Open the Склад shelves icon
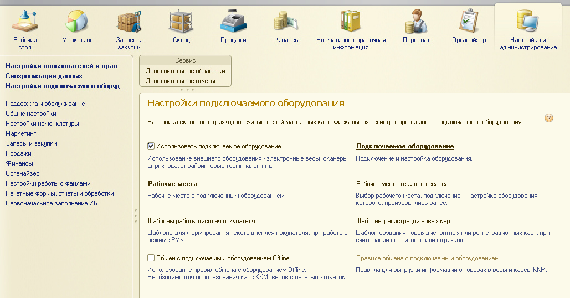Image resolution: width=570 pixels, height=298 pixels. pos(181,22)
